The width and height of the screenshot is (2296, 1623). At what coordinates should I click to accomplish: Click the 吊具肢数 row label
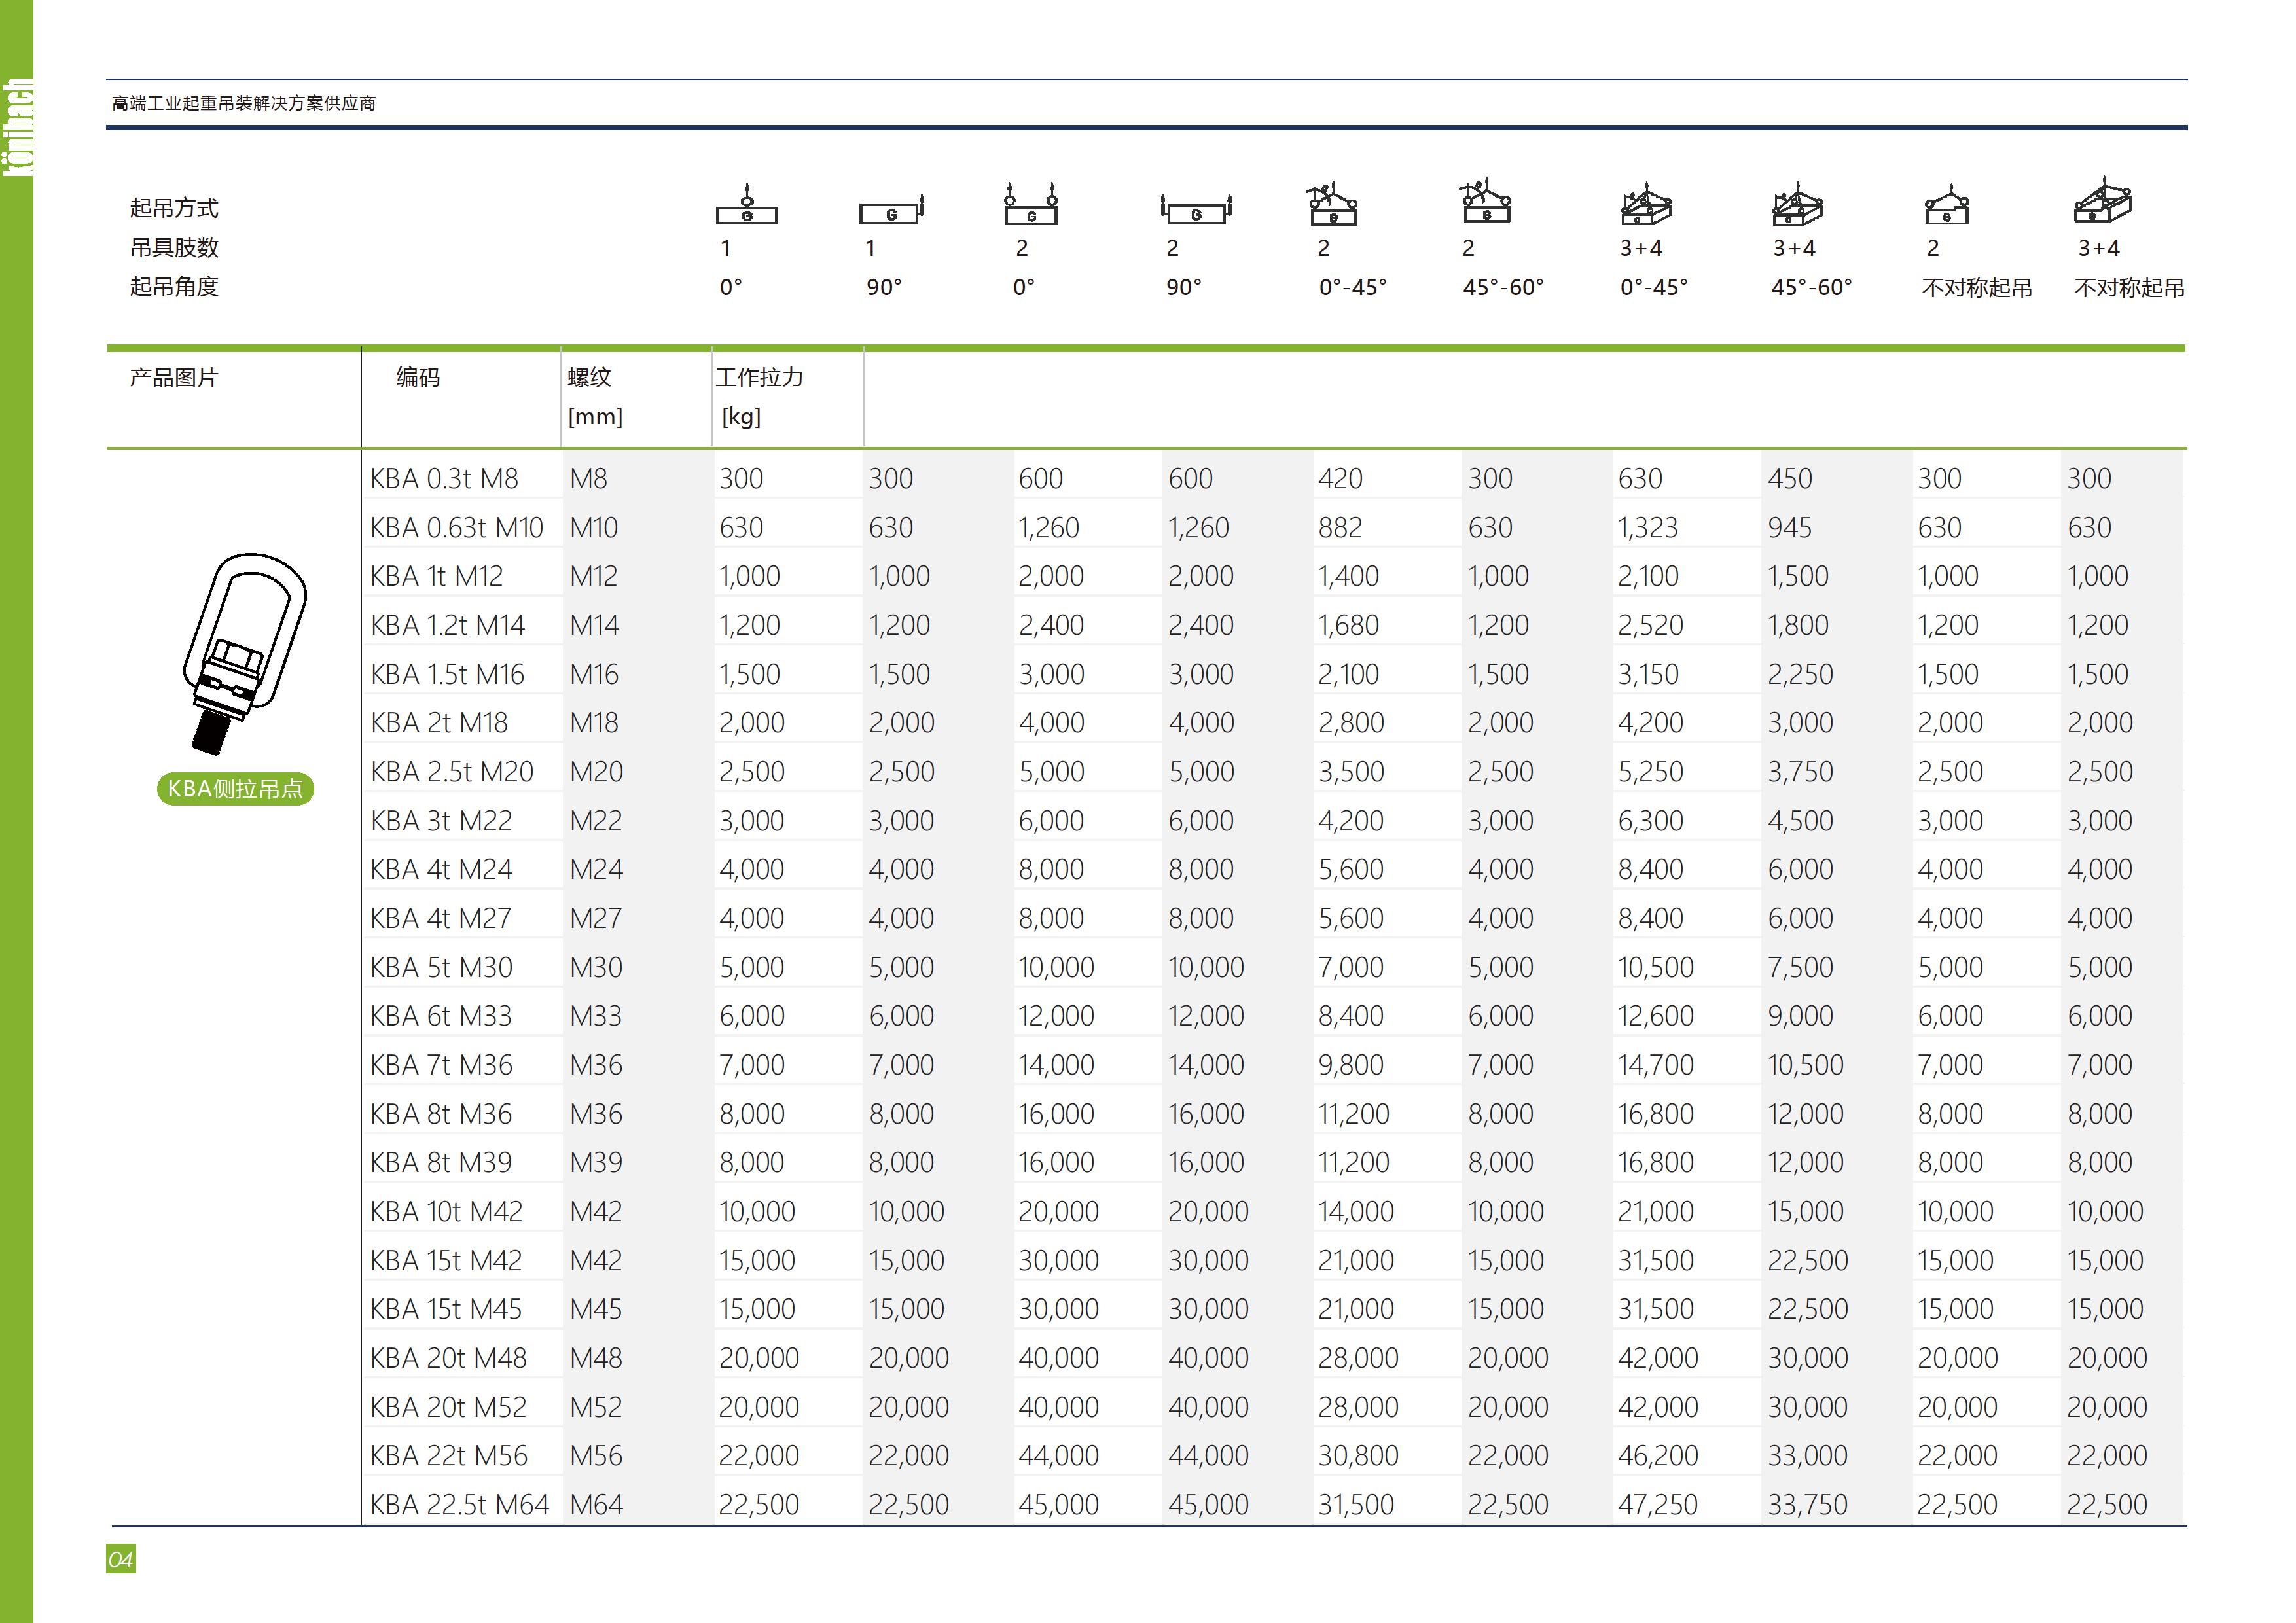click(x=174, y=247)
